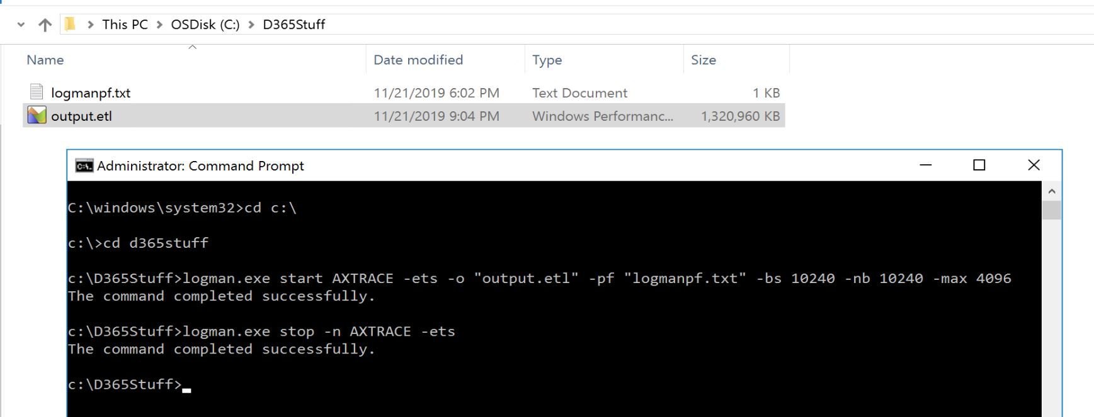Click the D365Stuff breadcrumb segment
The image size is (1094, 417).
coord(294,25)
